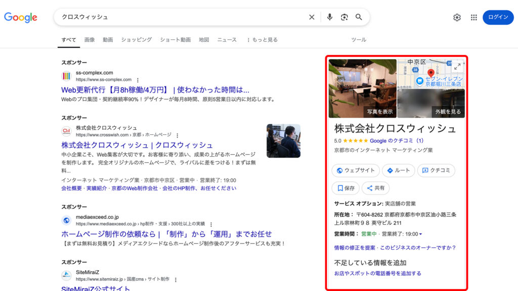Click SiteMiraiZ favicon icon
This screenshot has height=291, width=518.
(x=66, y=275)
